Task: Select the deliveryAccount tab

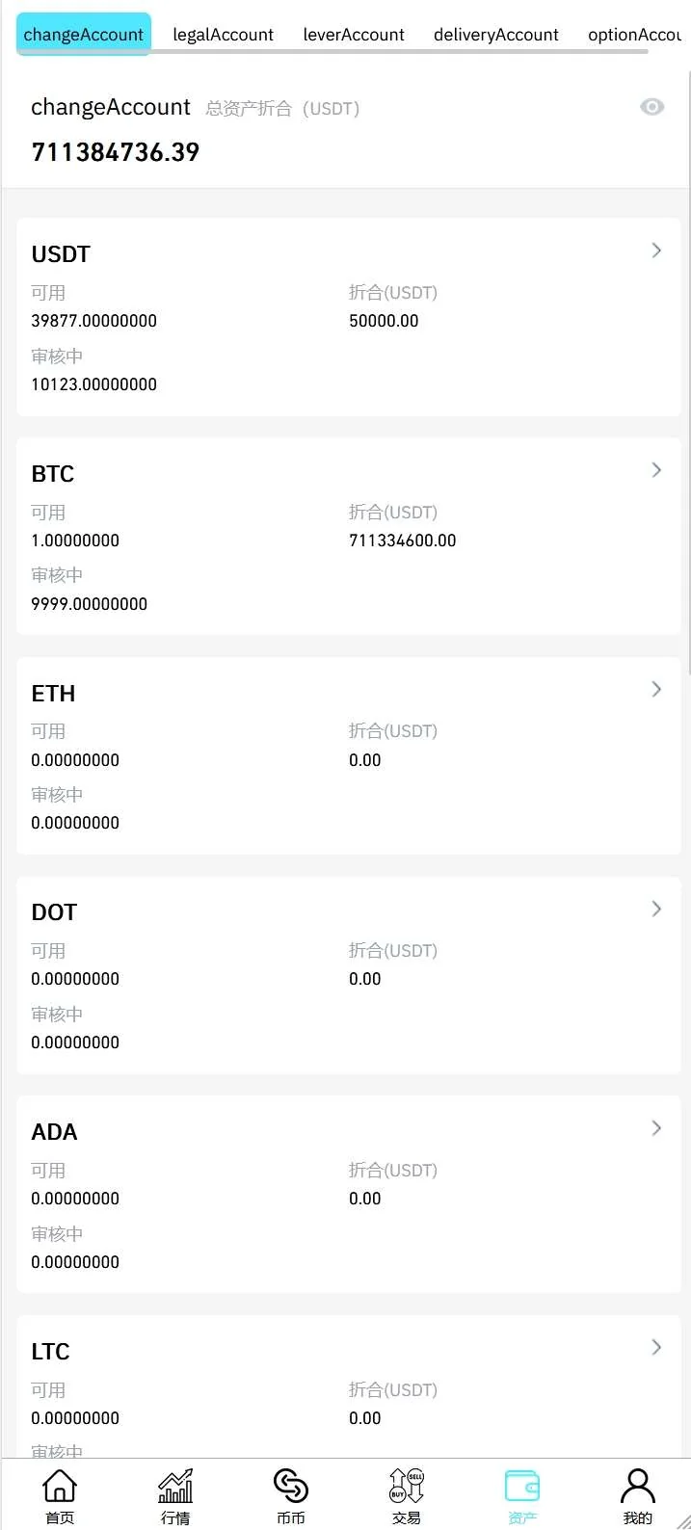Action: click(495, 35)
